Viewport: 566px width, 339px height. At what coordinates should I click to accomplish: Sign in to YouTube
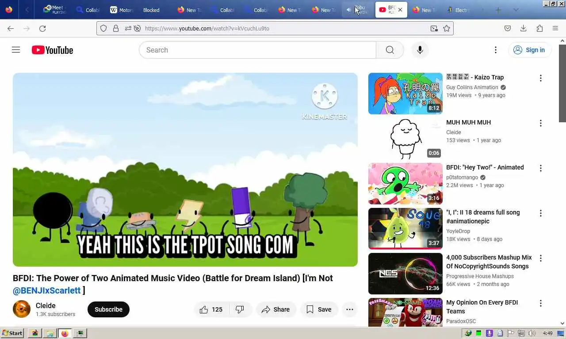529,50
